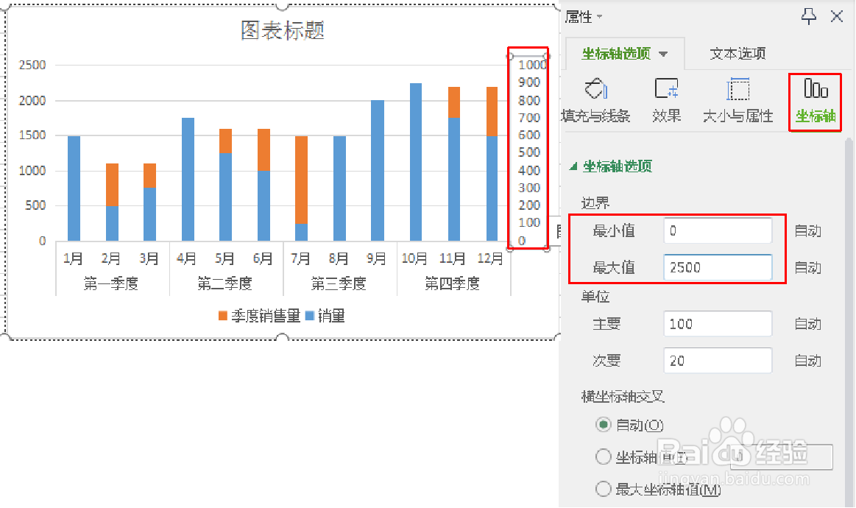Click the 第四季度 category label
Image resolution: width=856 pixels, height=508 pixels.
point(452,283)
